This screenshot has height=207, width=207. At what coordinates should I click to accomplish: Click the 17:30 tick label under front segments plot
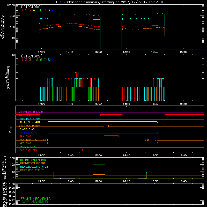point(41,52)
